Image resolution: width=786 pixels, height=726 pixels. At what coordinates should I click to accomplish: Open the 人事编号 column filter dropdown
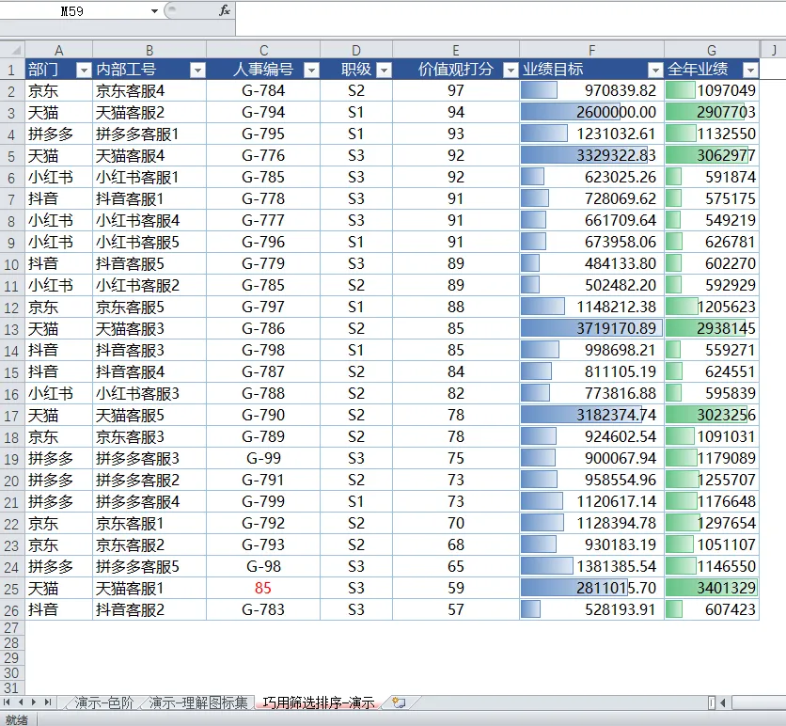(x=312, y=71)
